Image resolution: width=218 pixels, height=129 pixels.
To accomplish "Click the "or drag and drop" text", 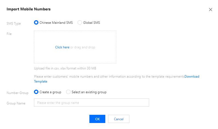I will (83, 47).
